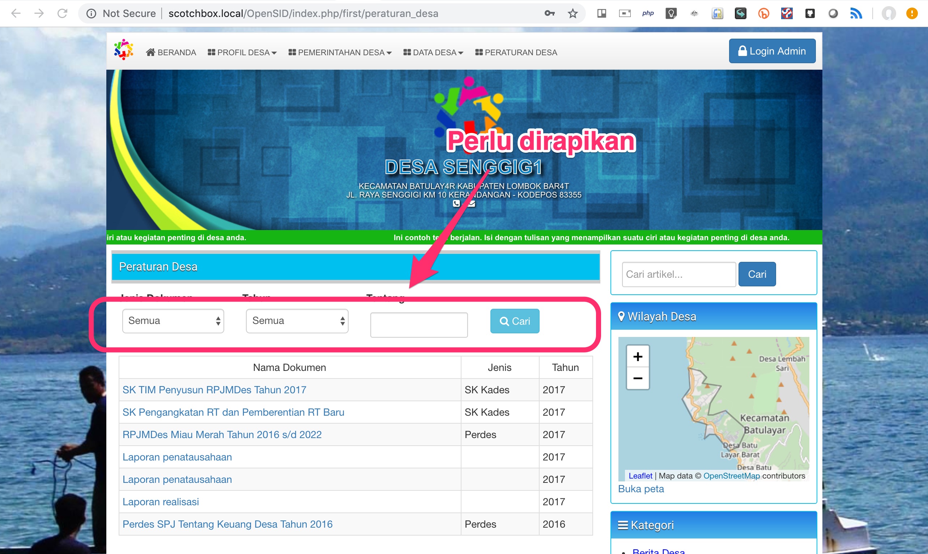
Task: Click the magnifier icon on the Cari button
Action: tap(504, 321)
